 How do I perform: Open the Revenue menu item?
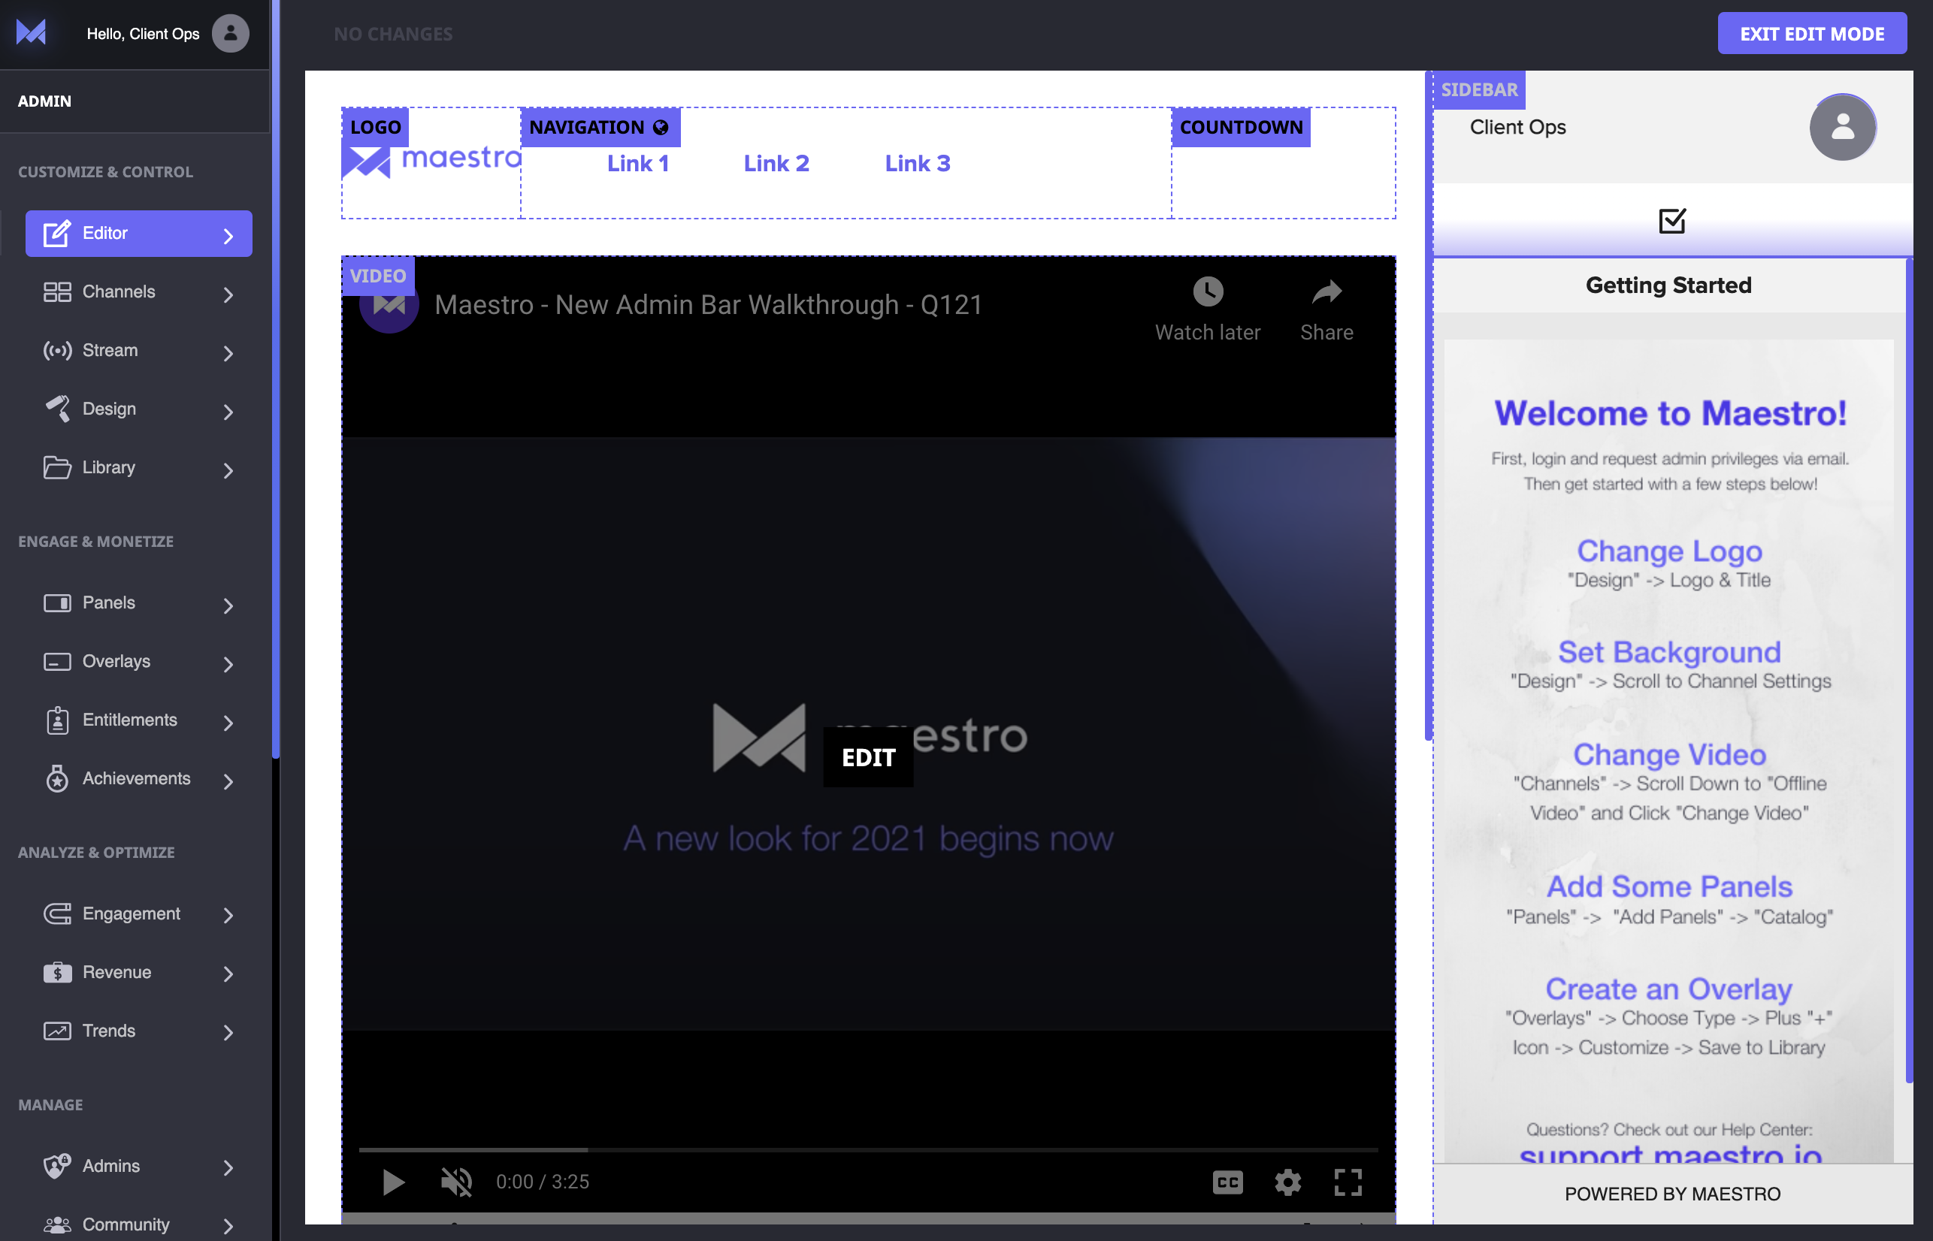[x=138, y=973]
